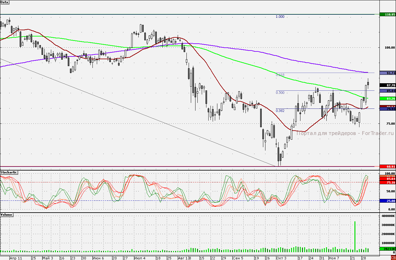396x260 pixels.
Task: Click the red 75.16 stochastic level marker
Action: (x=387, y=182)
